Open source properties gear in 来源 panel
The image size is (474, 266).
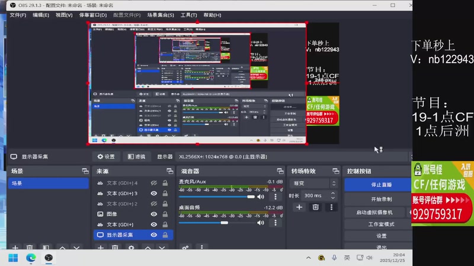(x=131, y=248)
